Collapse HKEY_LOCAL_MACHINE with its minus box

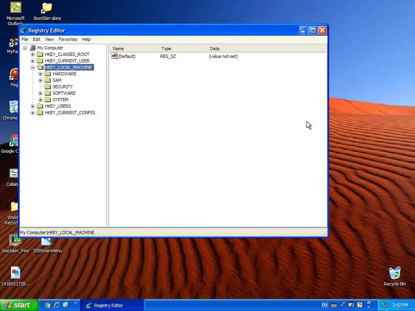coord(32,68)
